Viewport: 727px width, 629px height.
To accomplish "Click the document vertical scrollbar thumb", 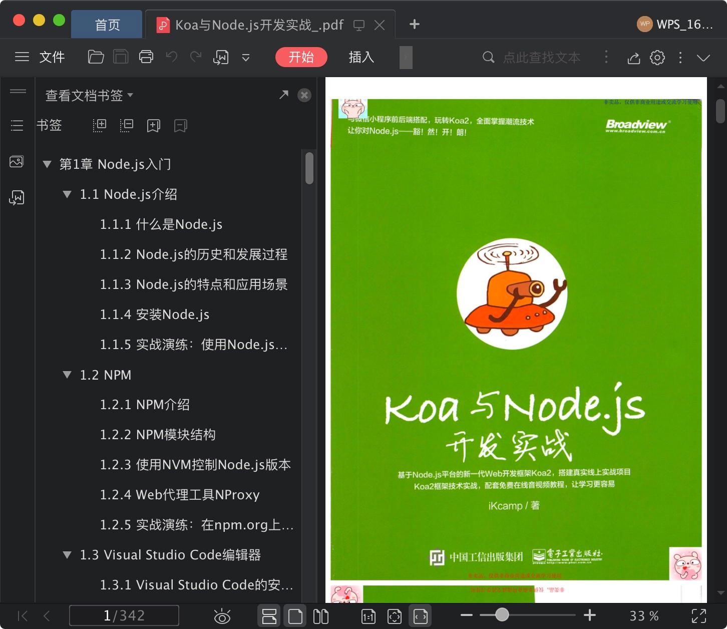I will [720, 111].
